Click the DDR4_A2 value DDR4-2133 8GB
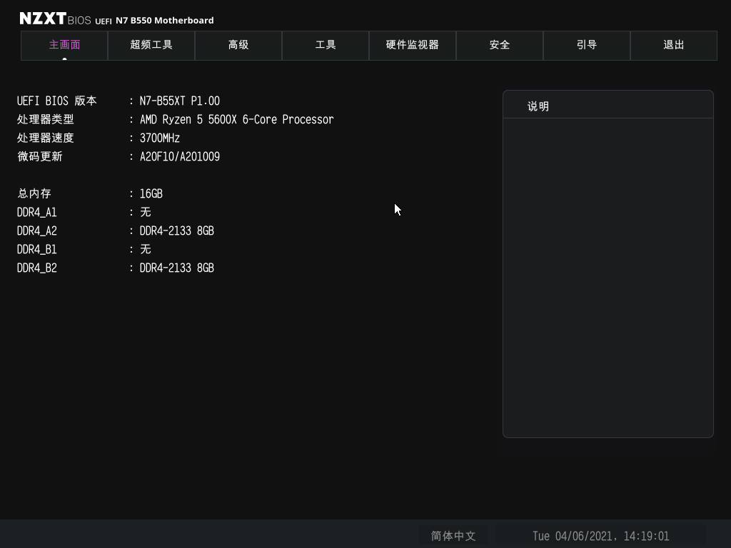 [x=177, y=230]
